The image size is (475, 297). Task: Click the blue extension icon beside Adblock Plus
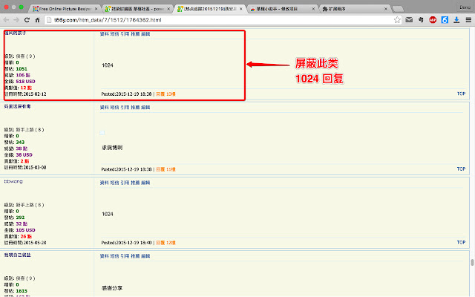pos(445,20)
